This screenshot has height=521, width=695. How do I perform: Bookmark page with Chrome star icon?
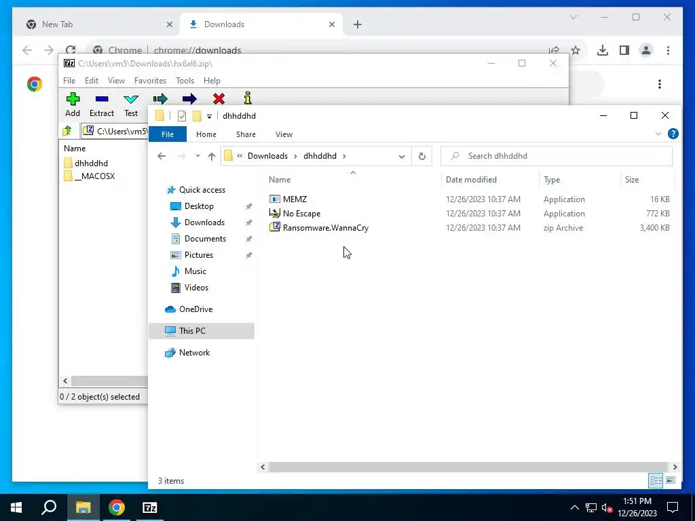[576, 50]
